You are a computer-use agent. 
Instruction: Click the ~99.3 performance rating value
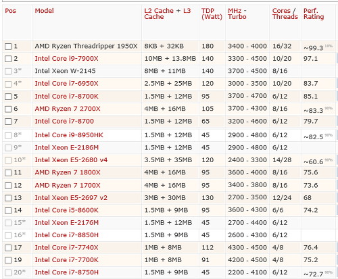[x=314, y=48]
